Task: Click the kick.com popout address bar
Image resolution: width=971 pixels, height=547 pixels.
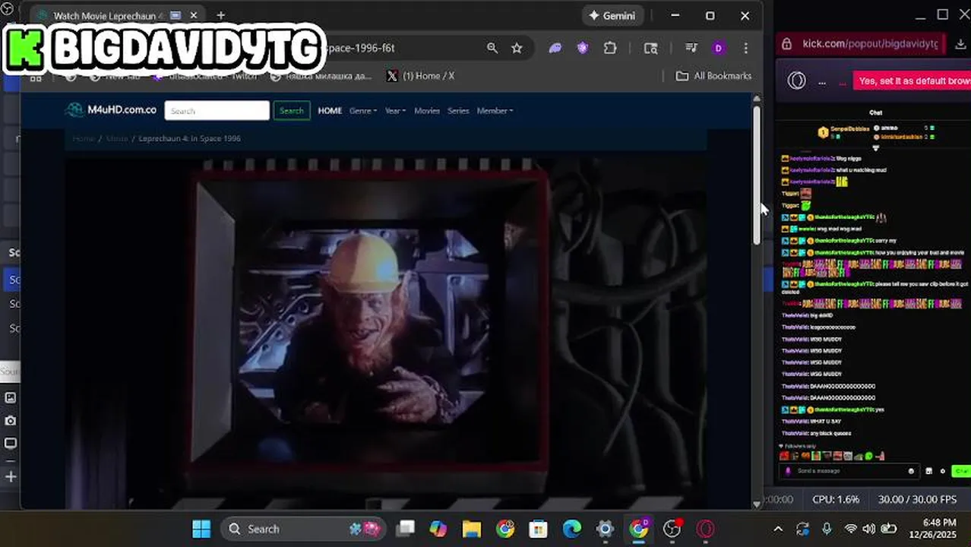Action: tap(869, 43)
